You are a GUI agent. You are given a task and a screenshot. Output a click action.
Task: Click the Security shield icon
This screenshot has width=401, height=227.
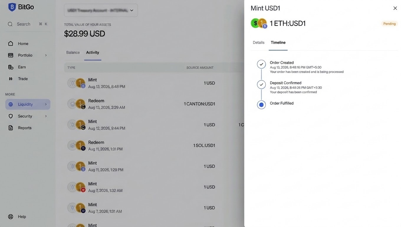point(11,116)
